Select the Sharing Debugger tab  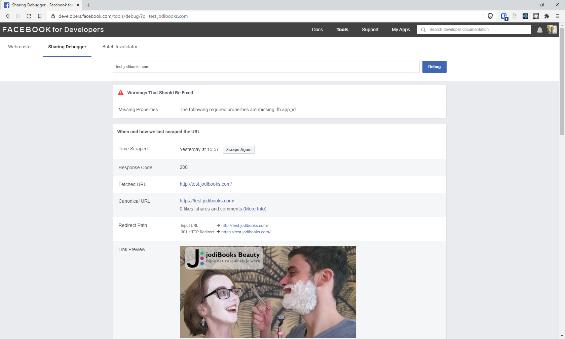[x=67, y=47]
